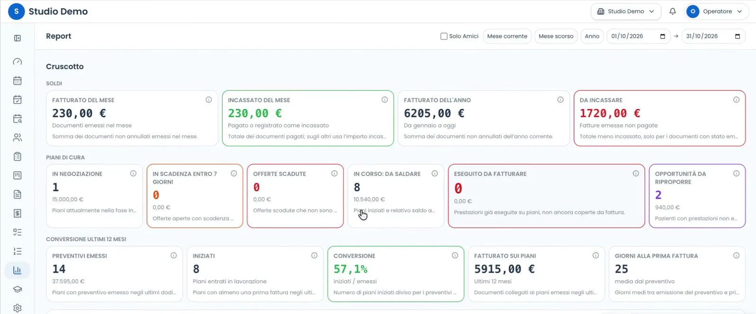This screenshot has height=314, width=756.
Task: Click the end date field 31/10/2026
Action: 713,36
